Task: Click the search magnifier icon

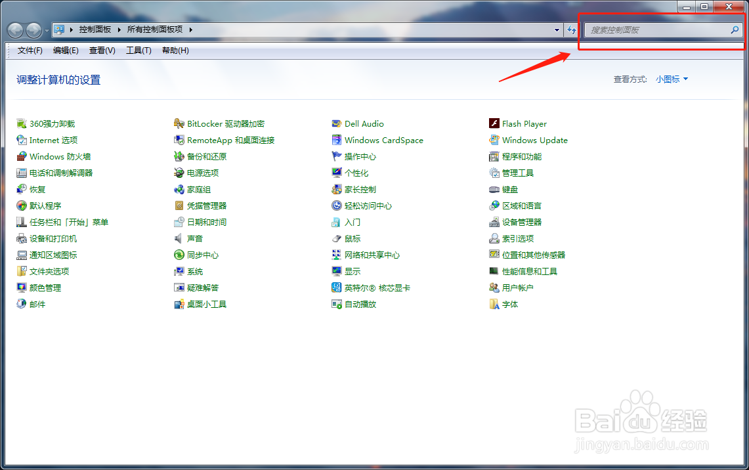Action: coord(735,30)
